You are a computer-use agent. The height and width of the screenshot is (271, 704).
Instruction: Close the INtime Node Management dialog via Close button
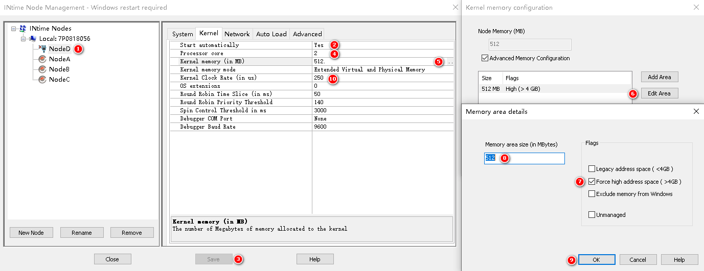coord(112,259)
